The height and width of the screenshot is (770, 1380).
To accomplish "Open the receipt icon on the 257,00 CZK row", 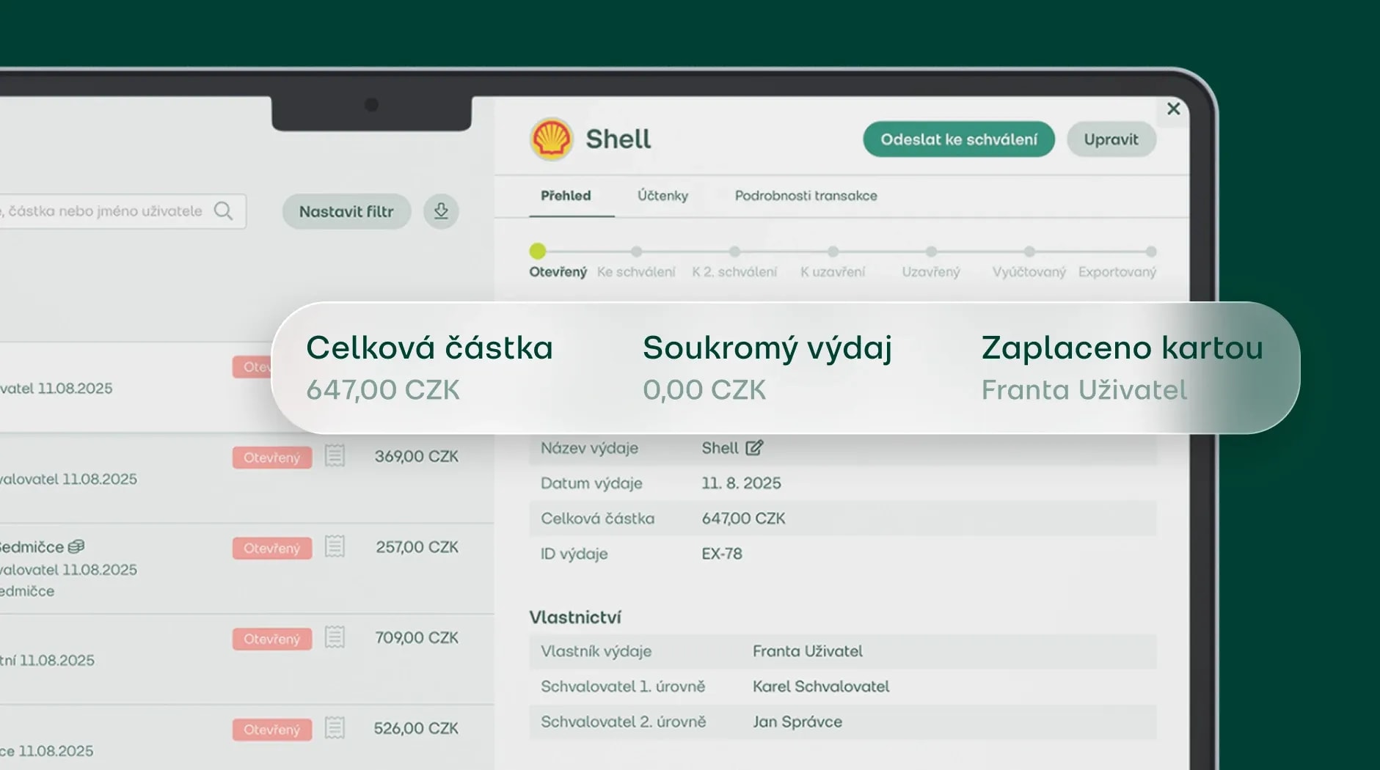I will pyautogui.click(x=335, y=547).
